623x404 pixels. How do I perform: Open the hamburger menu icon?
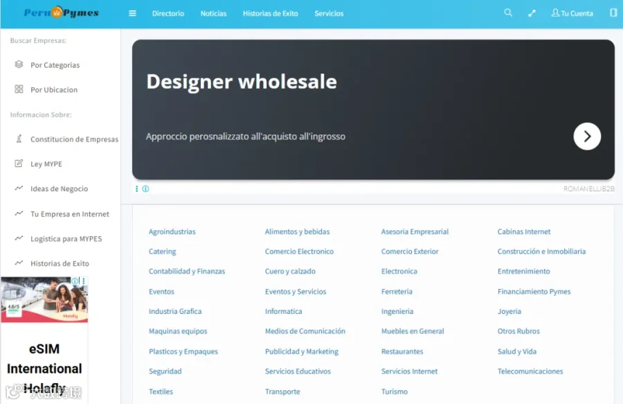132,13
